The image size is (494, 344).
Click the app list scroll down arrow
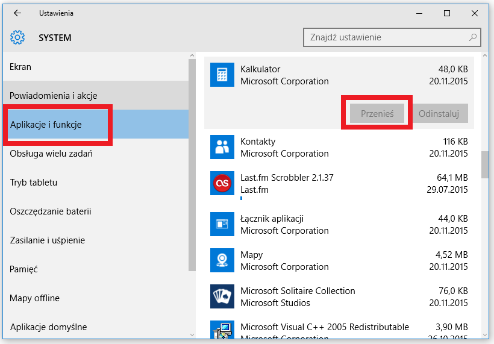[485, 335]
